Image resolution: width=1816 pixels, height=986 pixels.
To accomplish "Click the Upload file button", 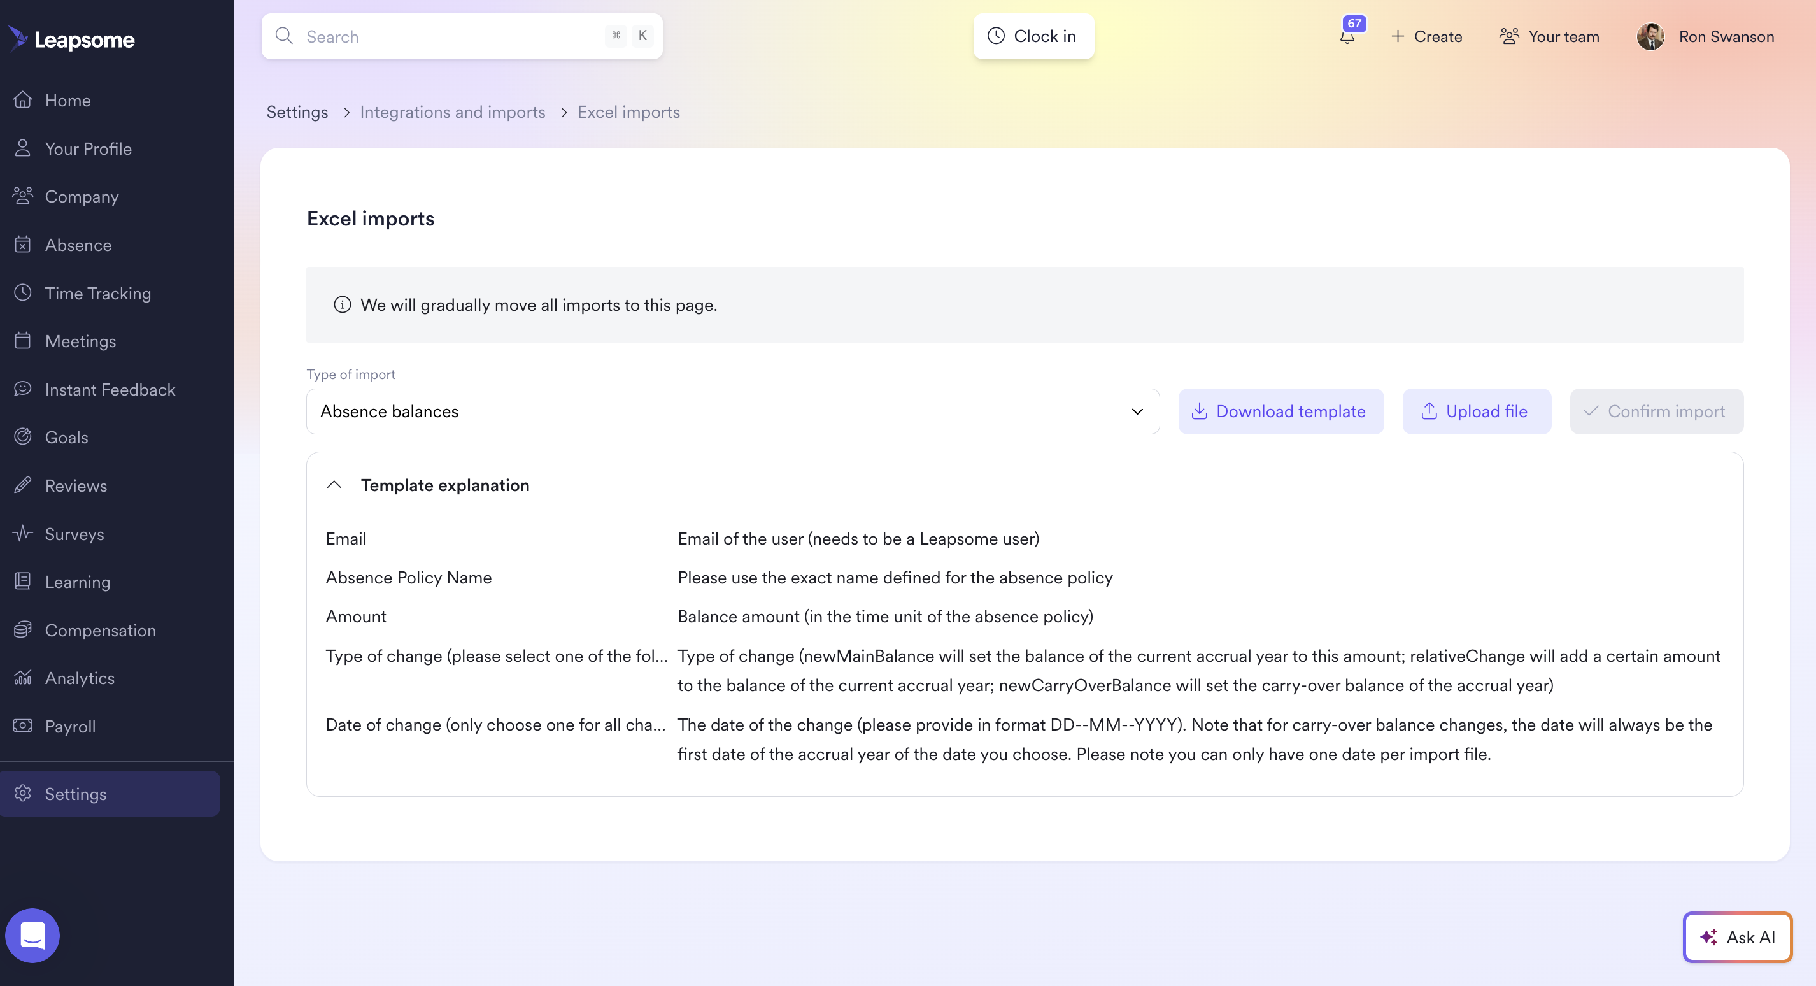I will [x=1477, y=411].
